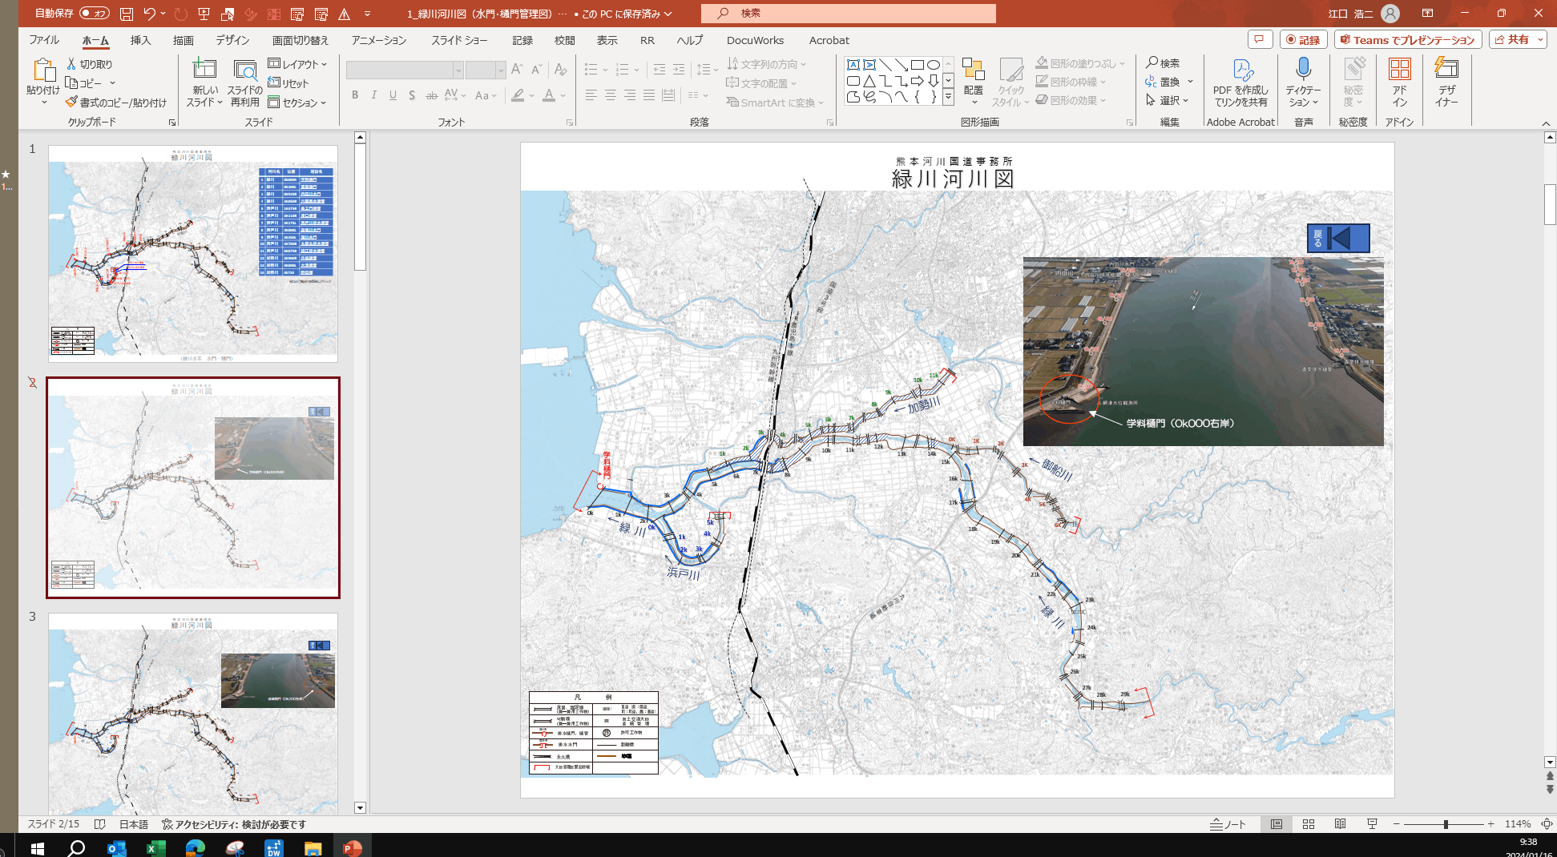Screen dimensions: 1557x857
Task: Open the font size dropdown
Action: [501, 70]
